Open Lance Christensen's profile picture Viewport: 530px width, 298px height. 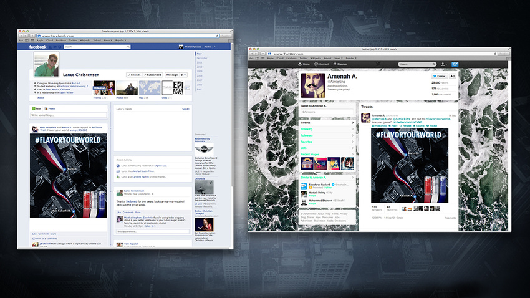coord(47,65)
